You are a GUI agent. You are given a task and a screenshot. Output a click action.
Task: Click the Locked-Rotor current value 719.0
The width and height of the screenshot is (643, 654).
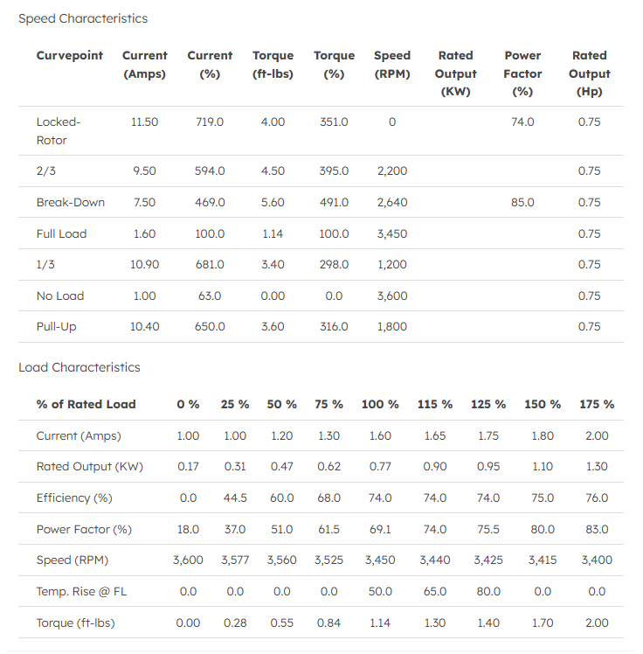click(x=210, y=122)
